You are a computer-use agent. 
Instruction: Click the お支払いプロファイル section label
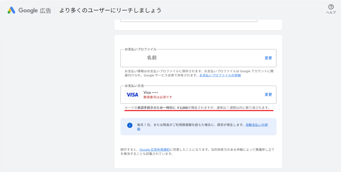click(x=141, y=49)
